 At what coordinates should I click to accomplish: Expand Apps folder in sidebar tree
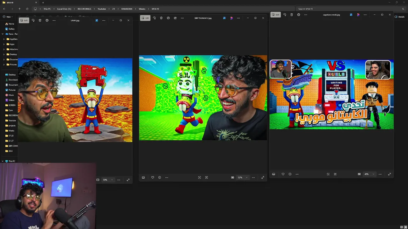4,44
